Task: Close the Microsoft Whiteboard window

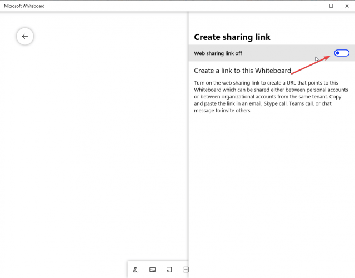Action: 347,6
